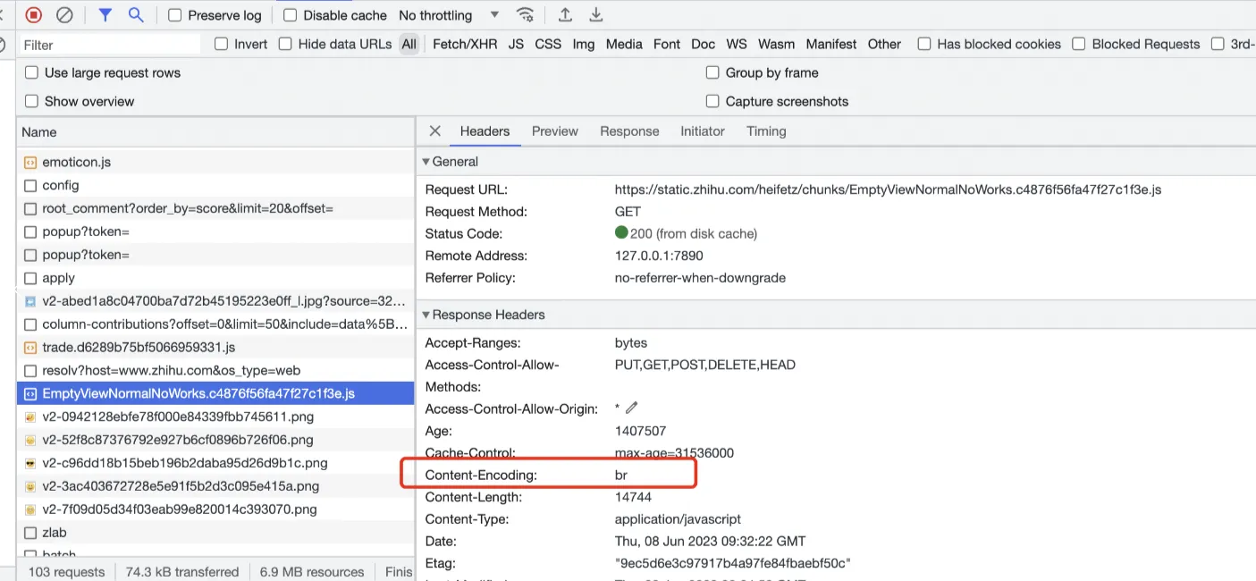Filter requests by Fetch/XHR

point(465,44)
